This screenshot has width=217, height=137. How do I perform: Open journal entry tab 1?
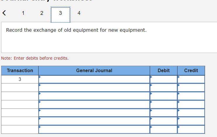point(23,13)
